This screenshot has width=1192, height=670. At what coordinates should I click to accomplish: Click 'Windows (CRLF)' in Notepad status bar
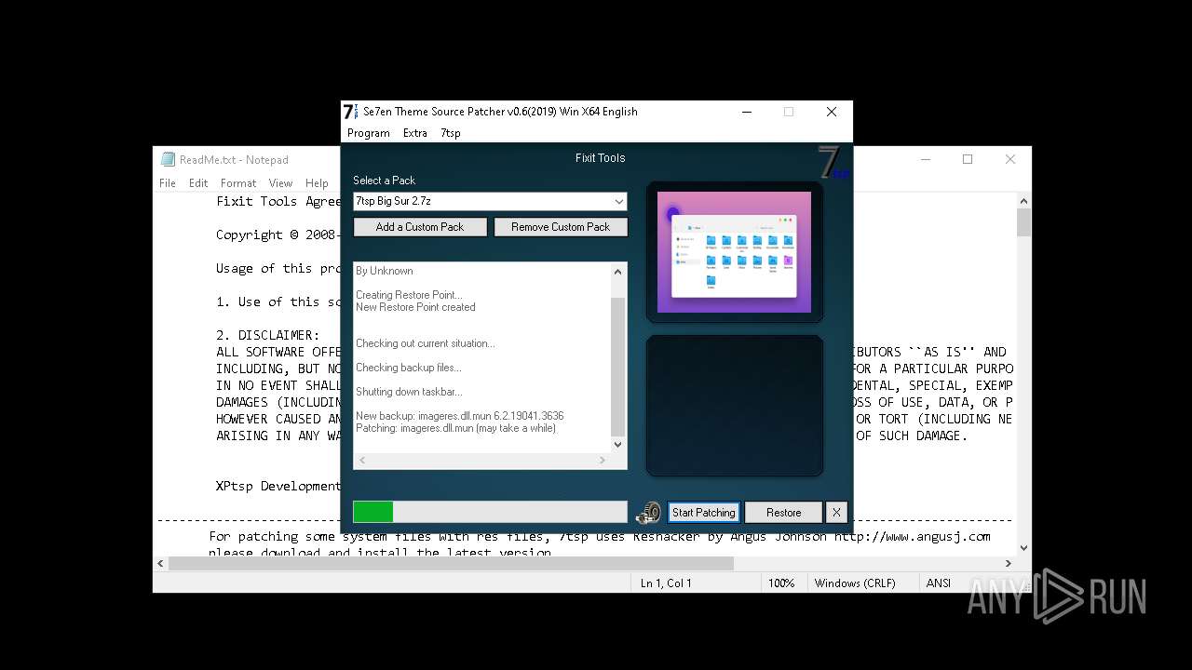(x=855, y=583)
